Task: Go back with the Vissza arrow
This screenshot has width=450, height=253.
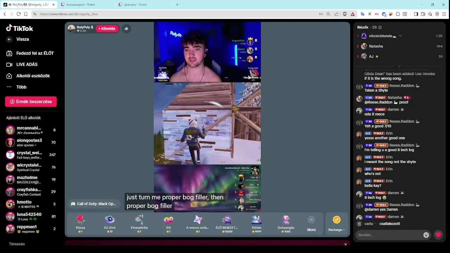Action: [x=9, y=39]
